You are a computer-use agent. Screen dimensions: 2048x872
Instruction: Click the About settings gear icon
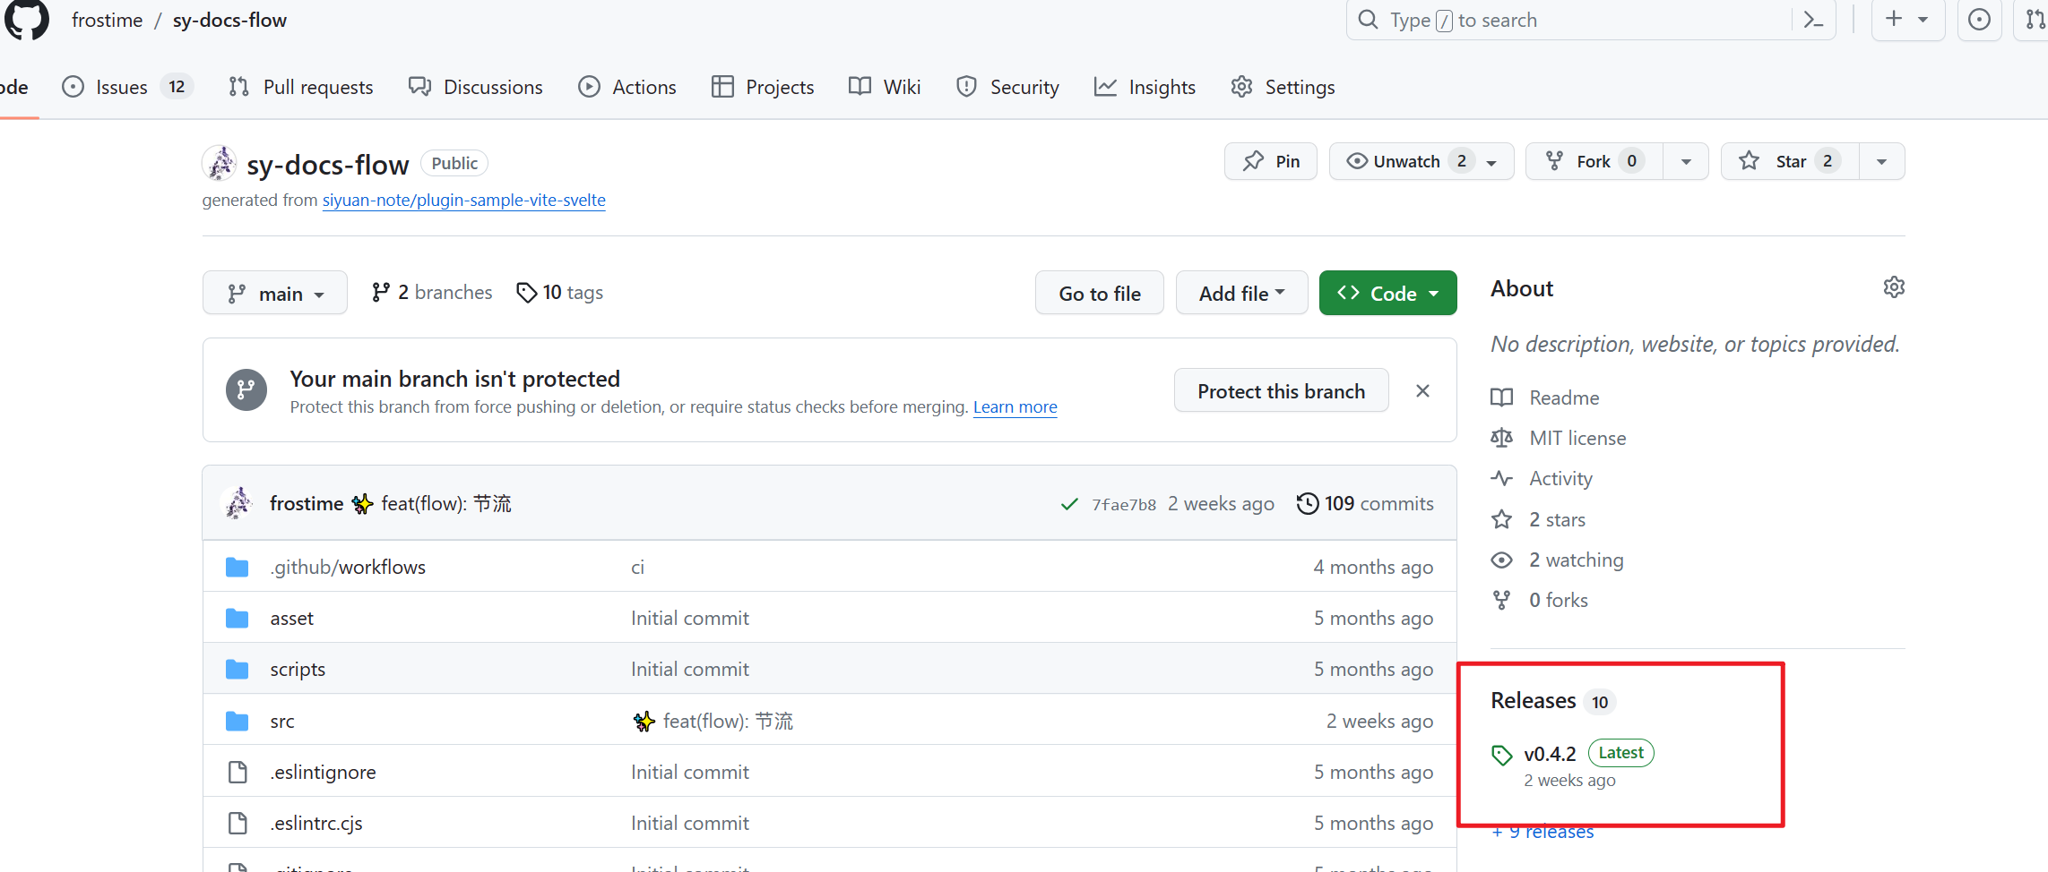[x=1893, y=287]
